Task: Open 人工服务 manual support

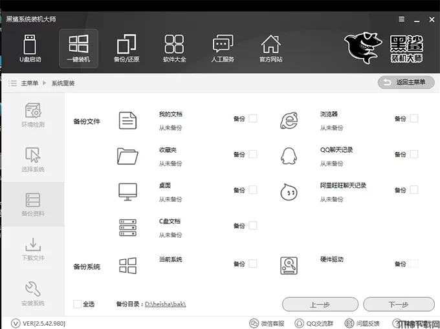Action: click(x=223, y=49)
